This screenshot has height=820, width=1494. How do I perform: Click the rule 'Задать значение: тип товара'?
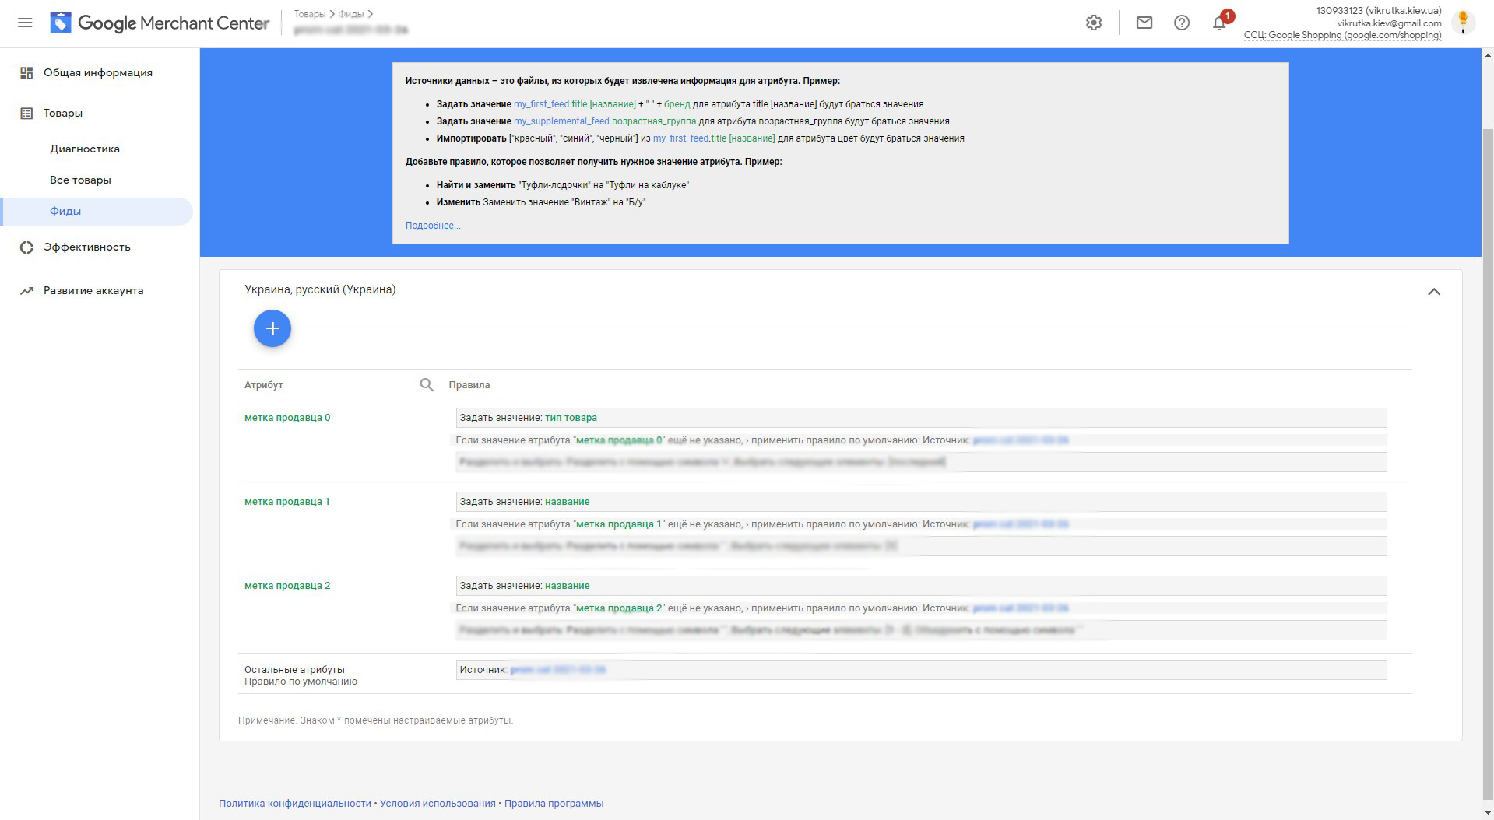921,418
